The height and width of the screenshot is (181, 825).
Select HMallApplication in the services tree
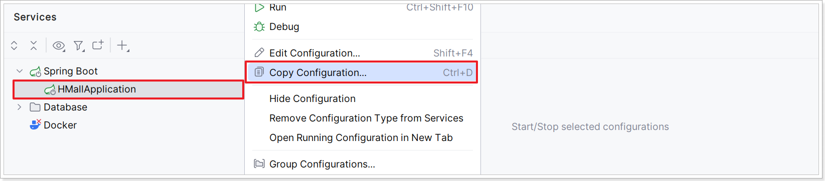[x=128, y=89]
